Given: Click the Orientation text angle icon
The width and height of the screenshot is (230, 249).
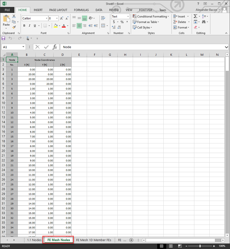Looking at the screenshot, I should coord(90,18).
